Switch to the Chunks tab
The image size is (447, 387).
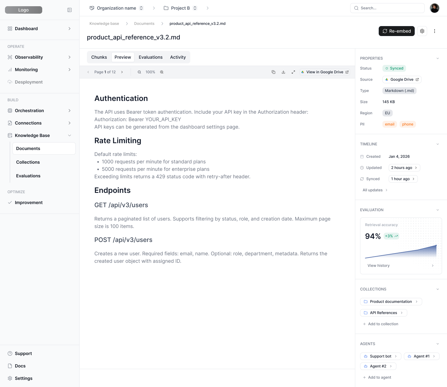pyautogui.click(x=99, y=57)
